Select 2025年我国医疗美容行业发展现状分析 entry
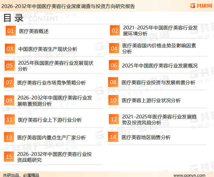 coord(56,66)
